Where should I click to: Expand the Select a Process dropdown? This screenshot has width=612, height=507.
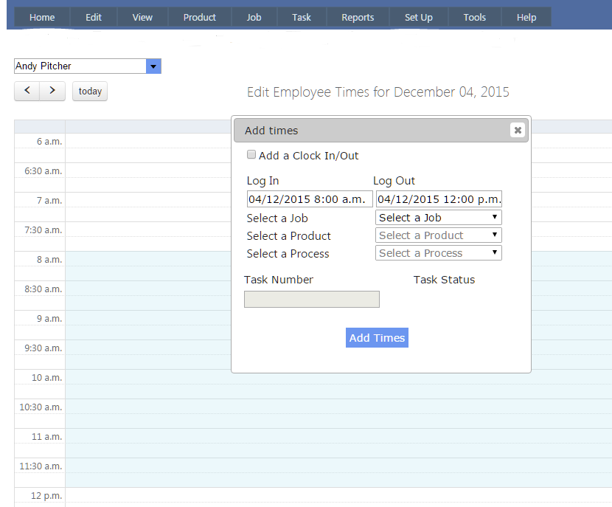click(439, 253)
